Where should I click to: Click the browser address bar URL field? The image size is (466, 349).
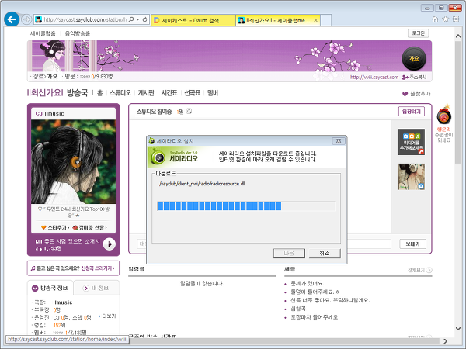pos(85,19)
